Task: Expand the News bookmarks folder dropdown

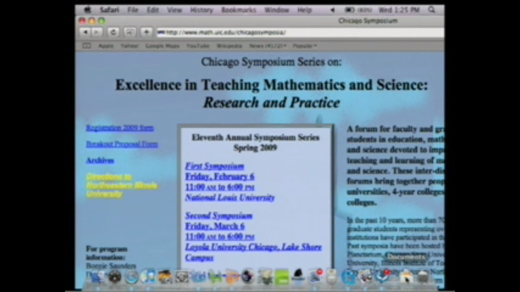Action: (267, 46)
